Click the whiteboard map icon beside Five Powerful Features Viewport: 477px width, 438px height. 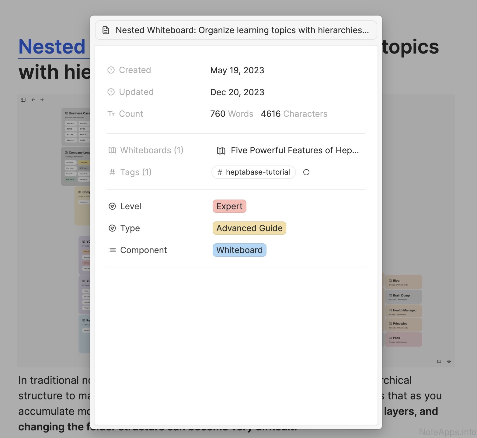point(221,151)
